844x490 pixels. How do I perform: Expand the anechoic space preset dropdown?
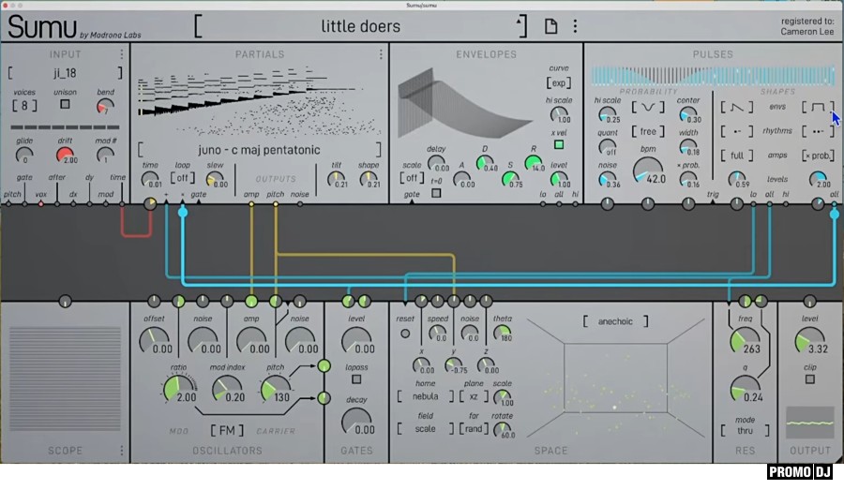(x=610, y=321)
